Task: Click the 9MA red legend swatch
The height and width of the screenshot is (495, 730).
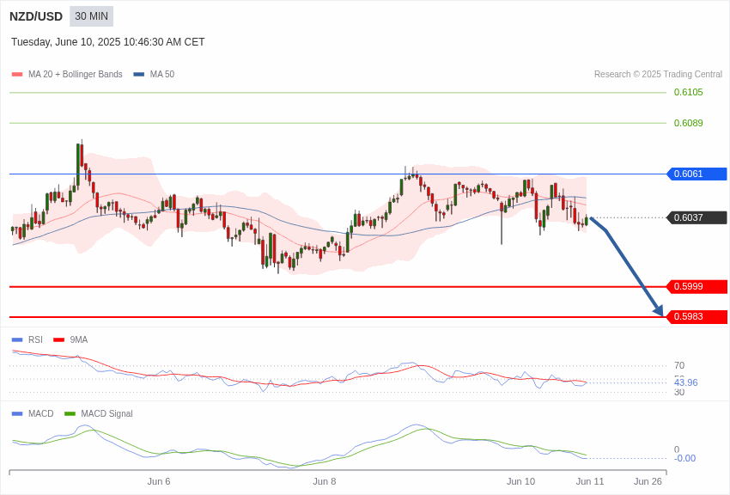Action: click(x=59, y=340)
